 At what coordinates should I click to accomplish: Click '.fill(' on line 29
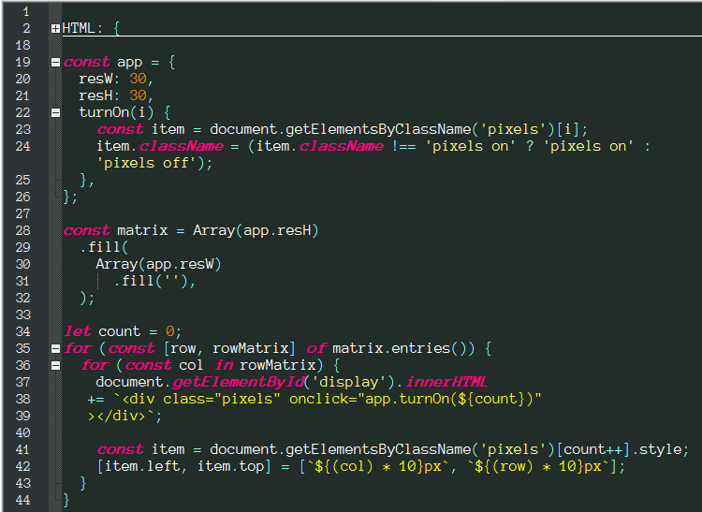(x=104, y=247)
